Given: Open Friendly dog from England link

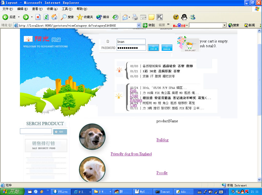Looking at the screenshot, I should coord(131,154).
